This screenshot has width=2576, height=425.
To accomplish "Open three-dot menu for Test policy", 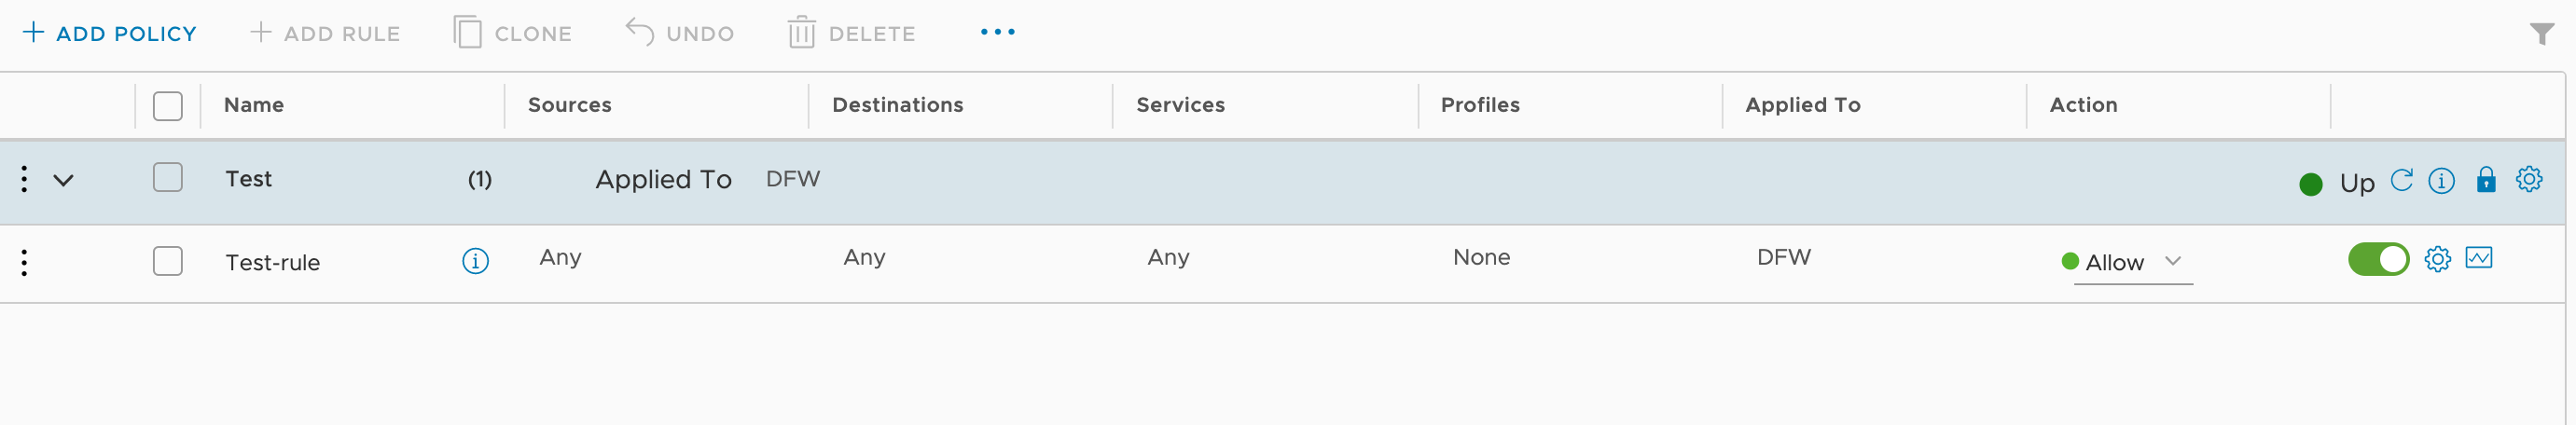I will [x=24, y=179].
